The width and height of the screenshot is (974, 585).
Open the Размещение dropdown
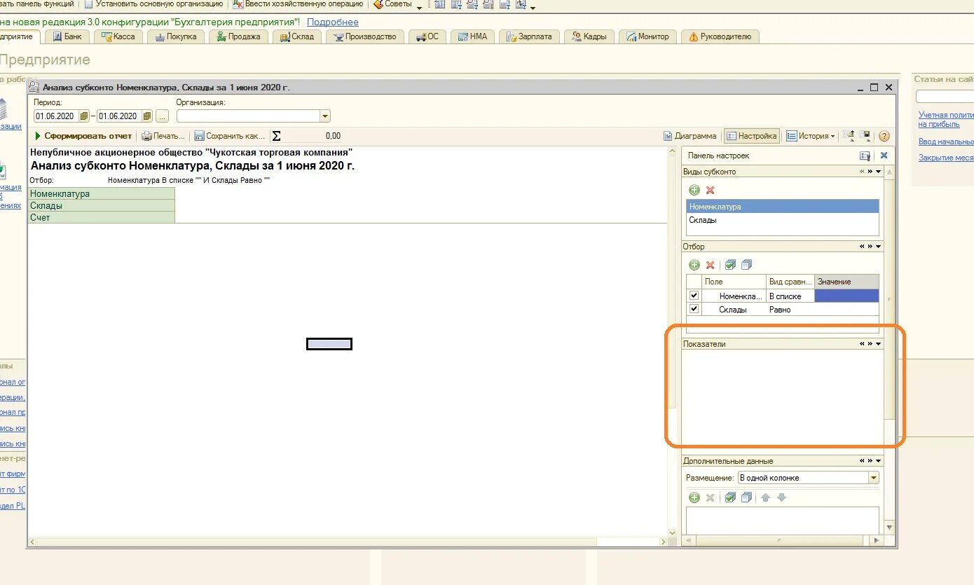point(874,478)
